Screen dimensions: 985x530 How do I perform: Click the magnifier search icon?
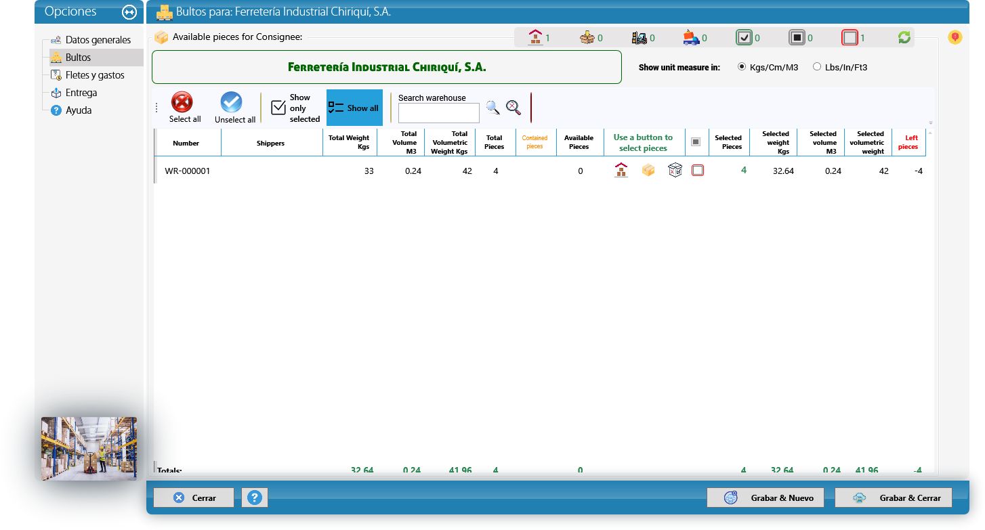point(492,107)
